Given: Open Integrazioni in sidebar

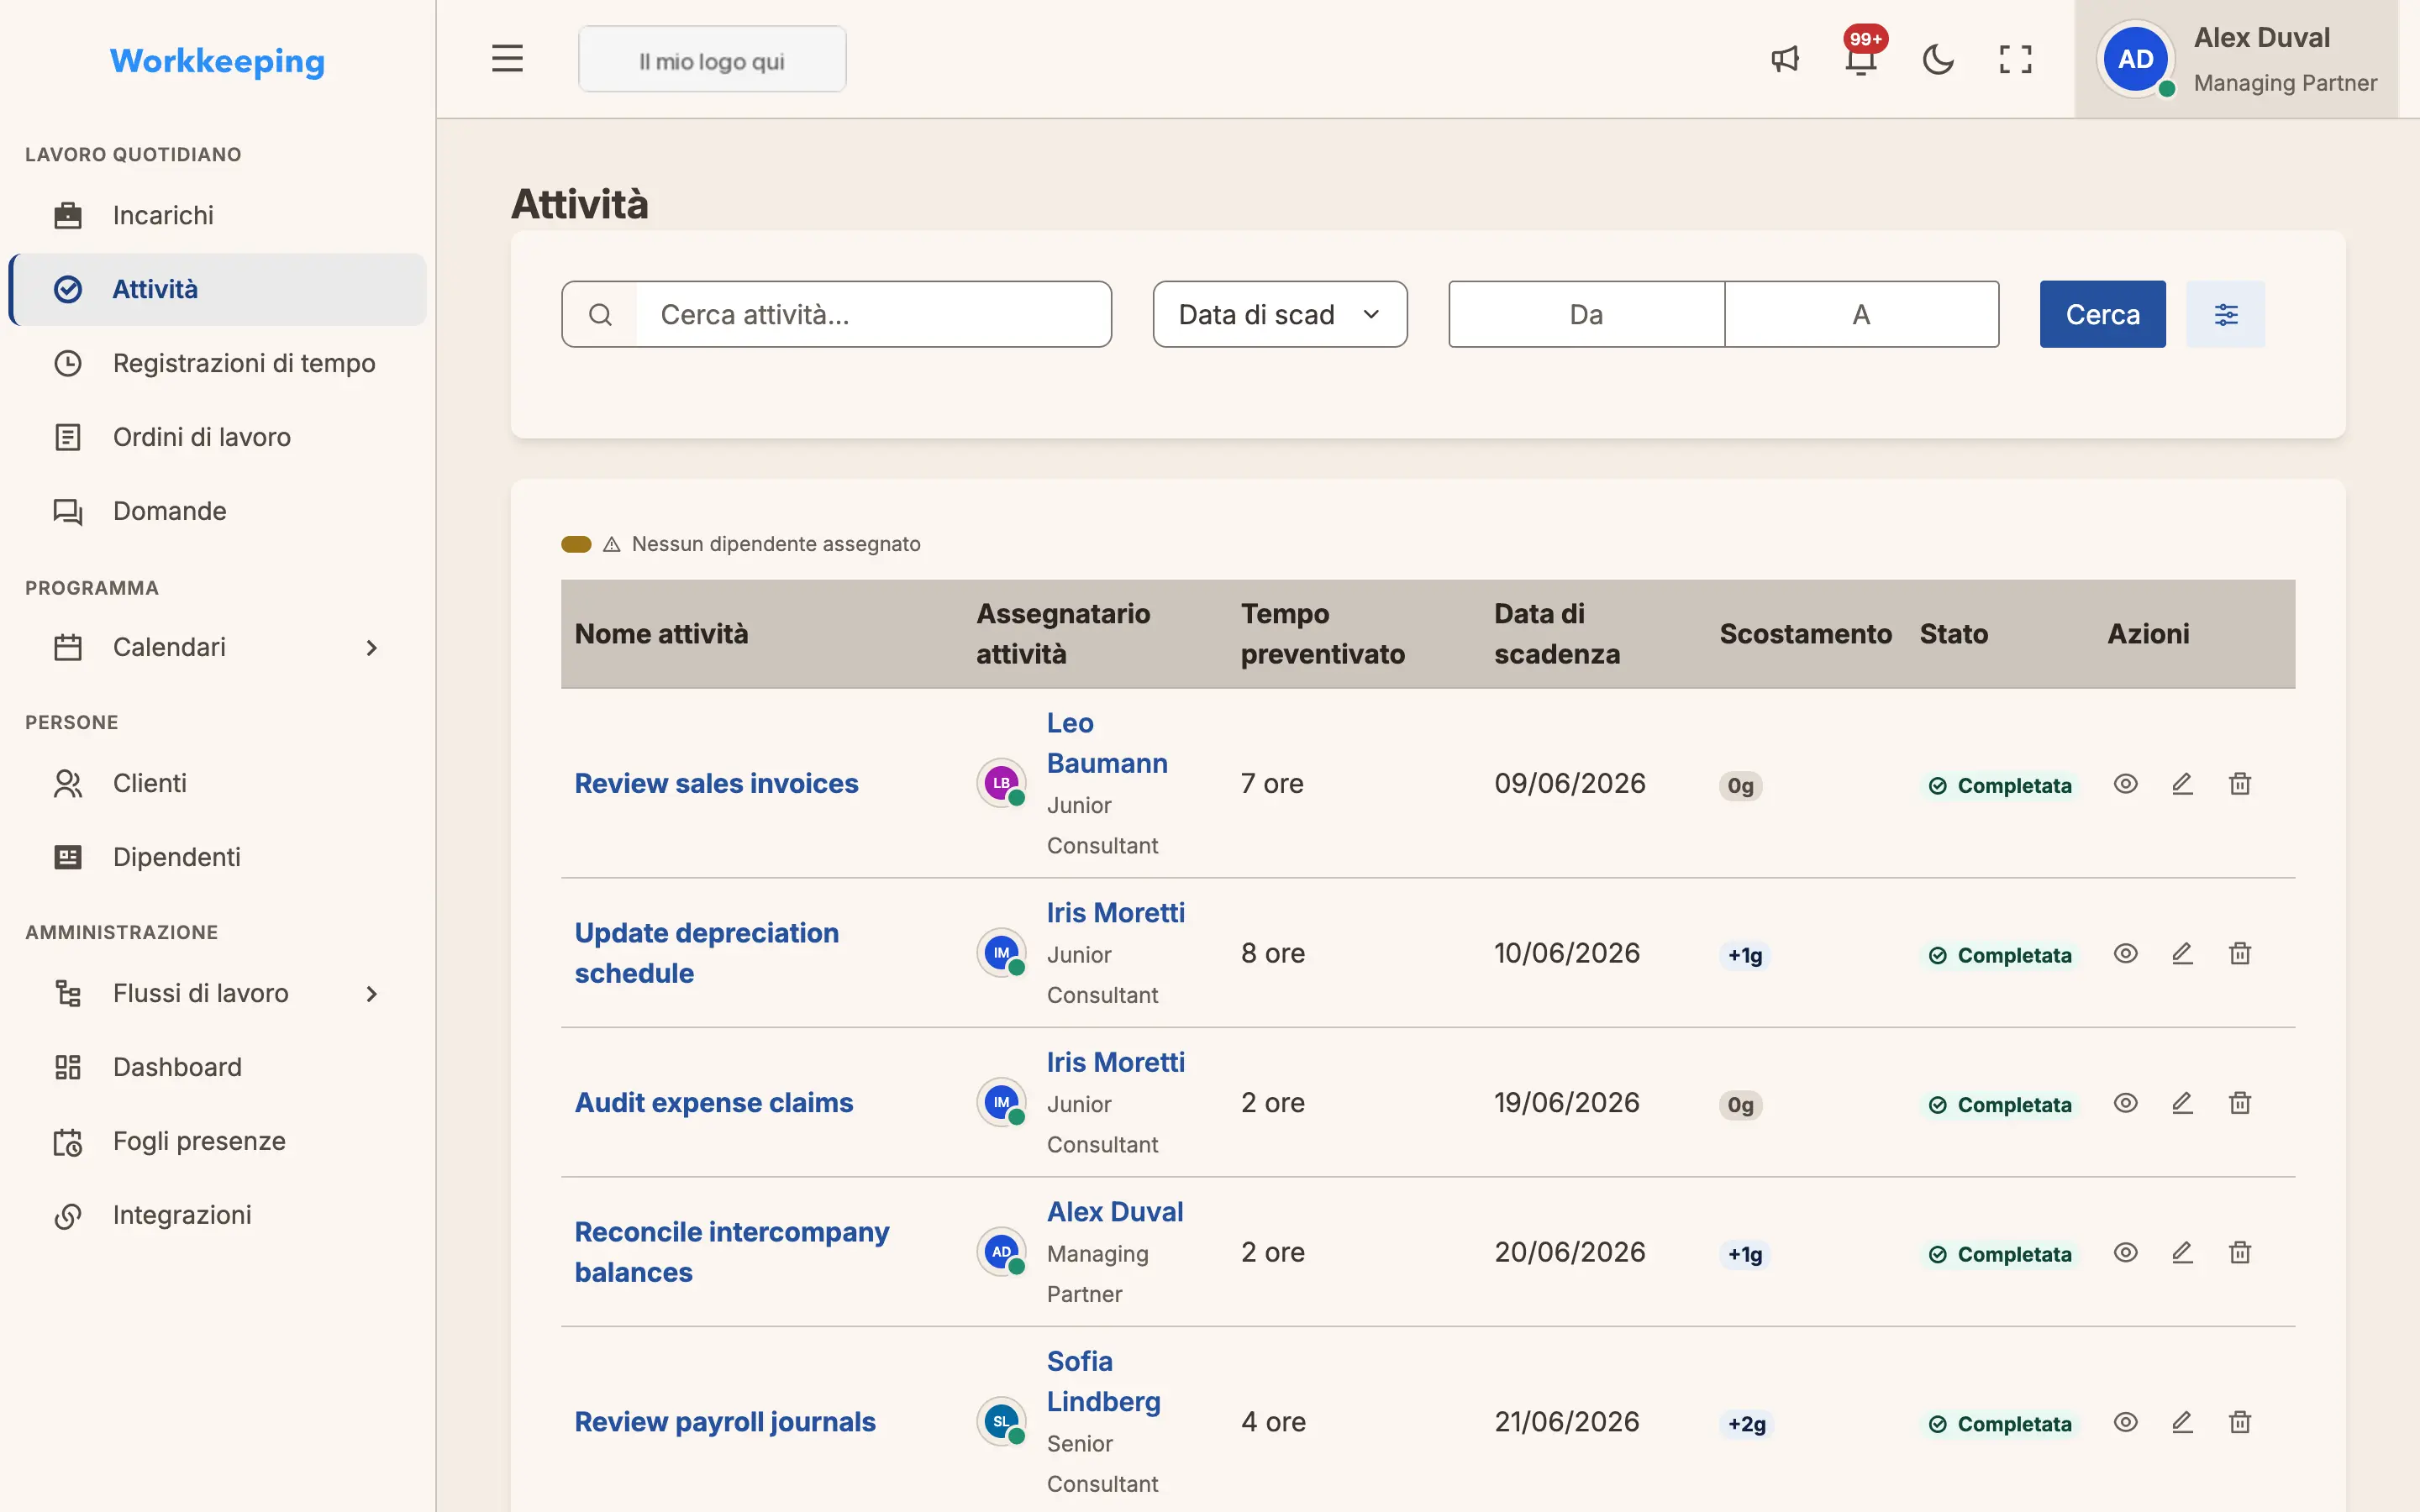Looking at the screenshot, I should click(x=218, y=1215).
